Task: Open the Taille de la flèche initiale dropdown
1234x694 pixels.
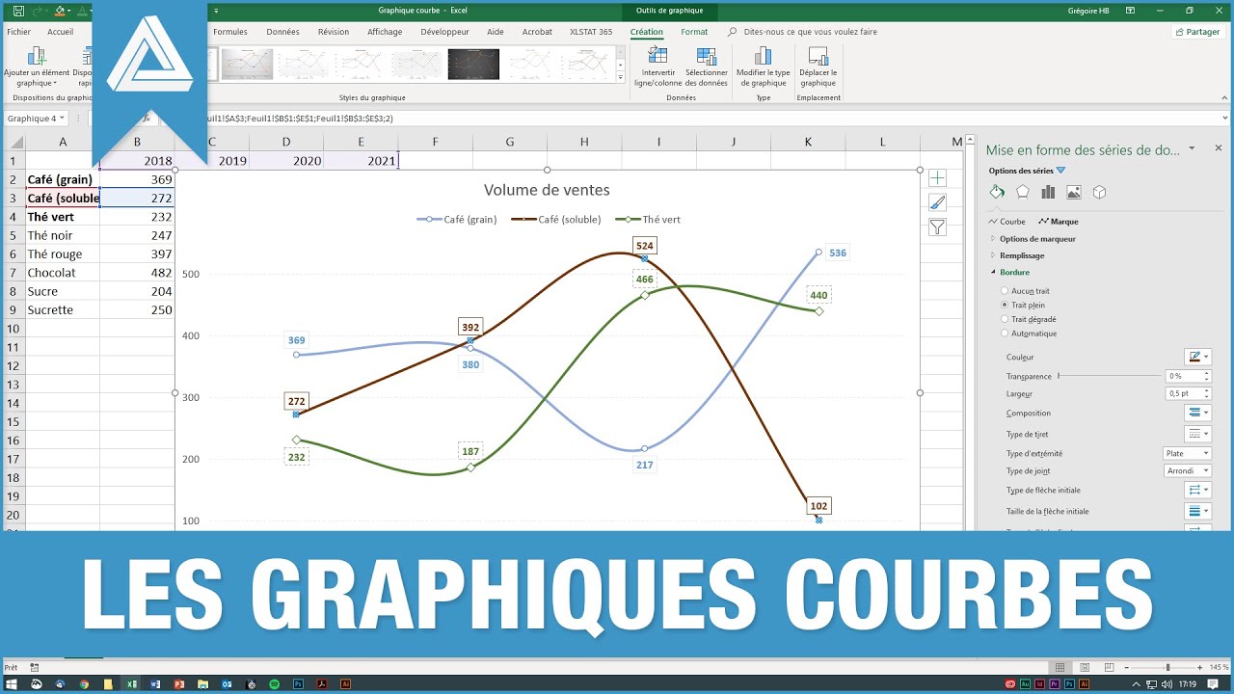Action: coord(1197,511)
